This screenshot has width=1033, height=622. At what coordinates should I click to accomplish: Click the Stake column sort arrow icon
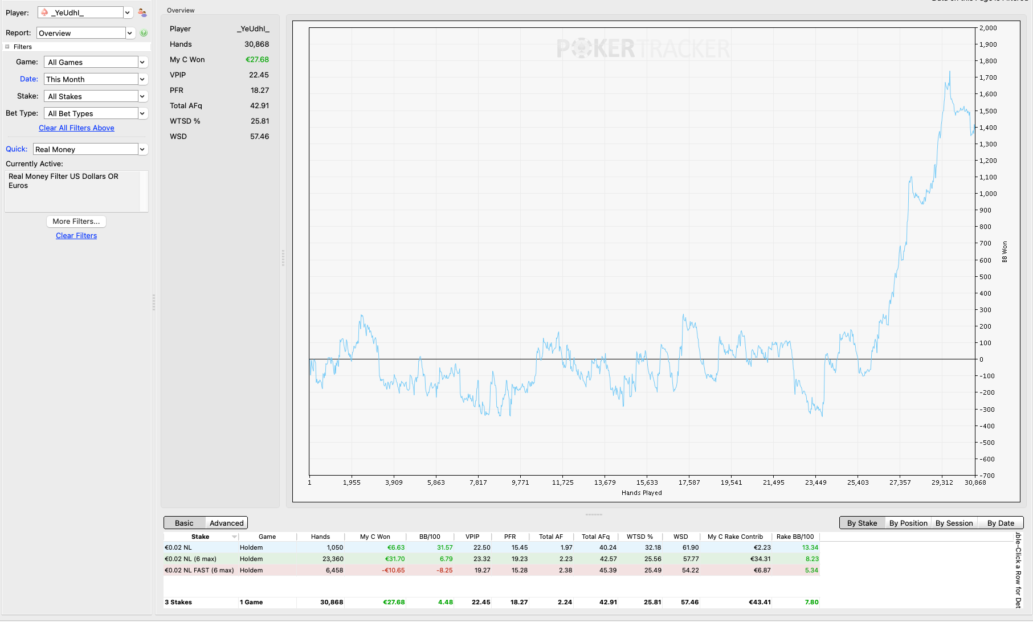coord(234,537)
